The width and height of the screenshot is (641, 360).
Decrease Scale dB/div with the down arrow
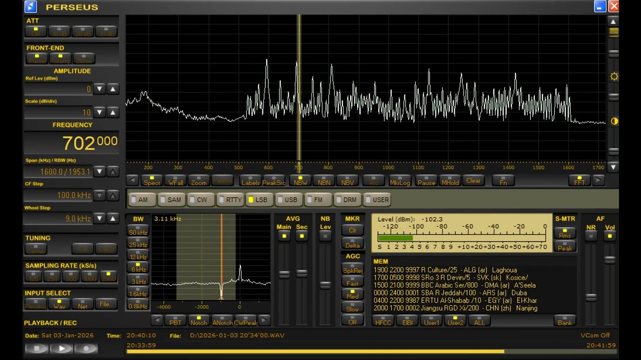[x=100, y=112]
